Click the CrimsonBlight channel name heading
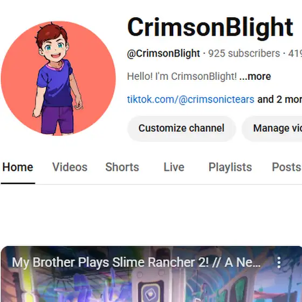This screenshot has height=302, width=302. (210, 27)
